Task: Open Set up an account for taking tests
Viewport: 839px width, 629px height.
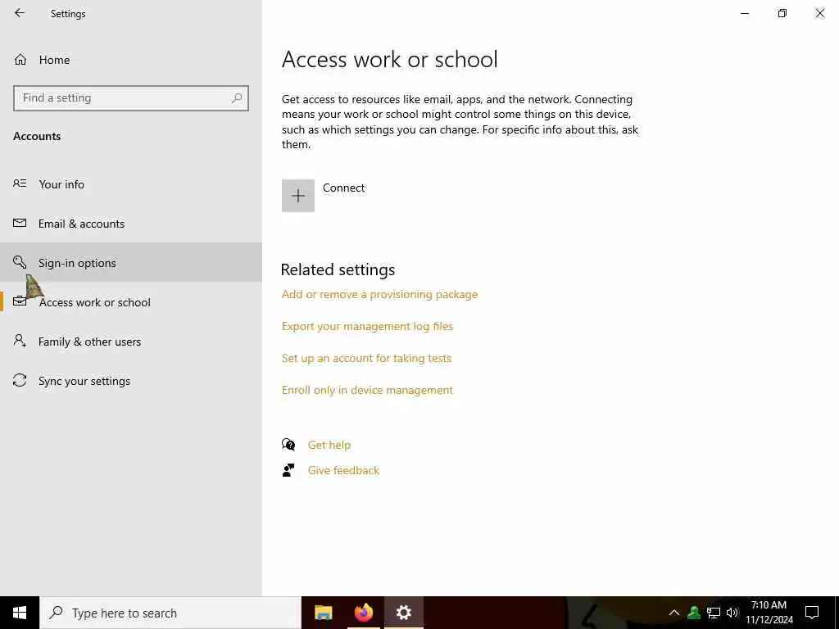Action: click(366, 359)
